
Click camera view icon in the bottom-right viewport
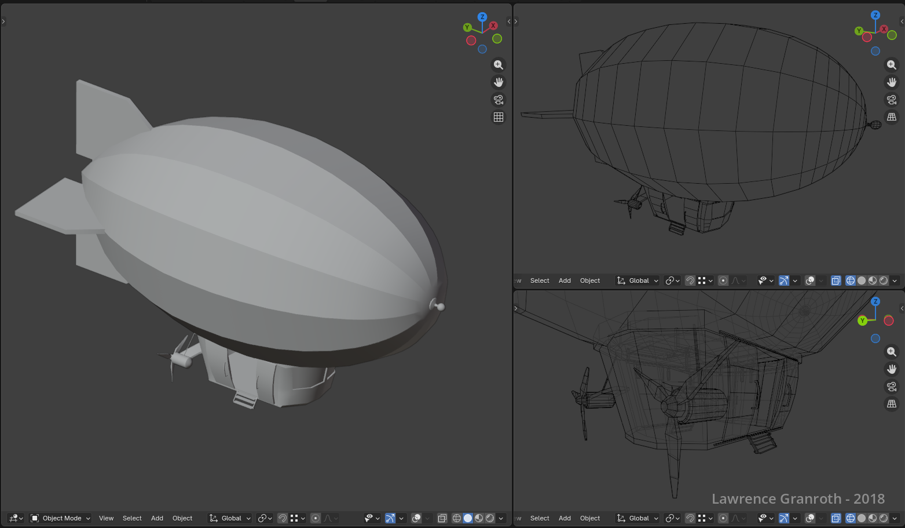(892, 387)
